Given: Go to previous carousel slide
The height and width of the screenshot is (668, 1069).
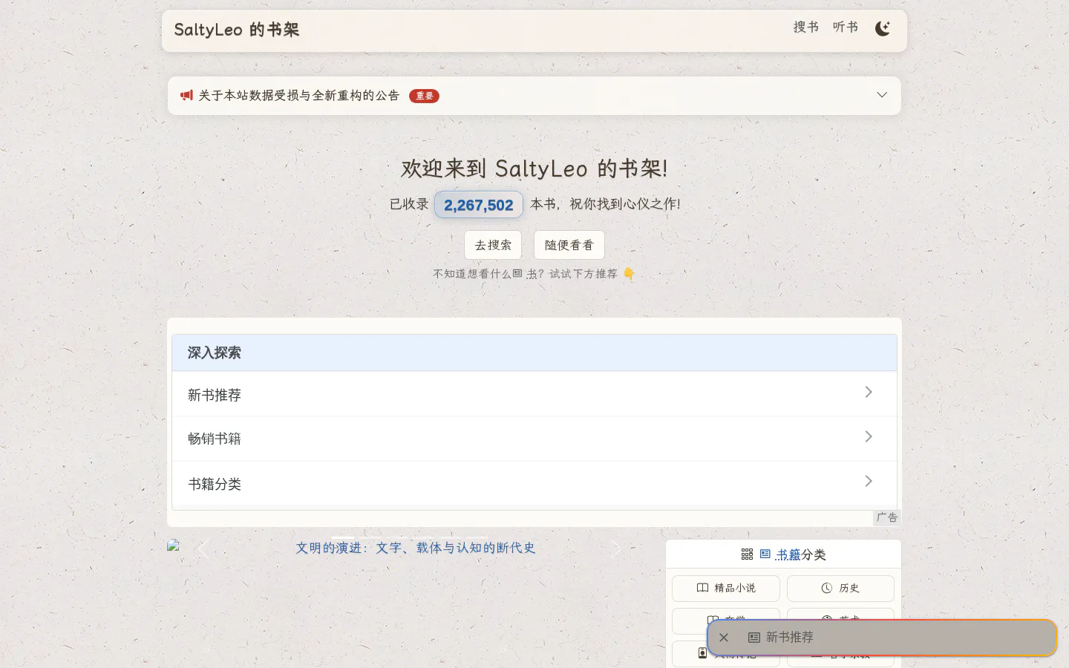Looking at the screenshot, I should point(203,549).
